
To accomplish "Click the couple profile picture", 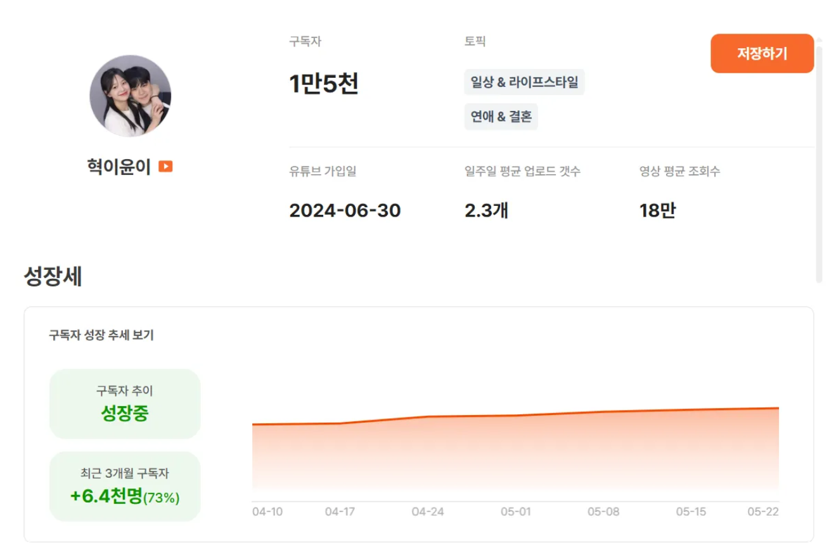I will pyautogui.click(x=131, y=96).
